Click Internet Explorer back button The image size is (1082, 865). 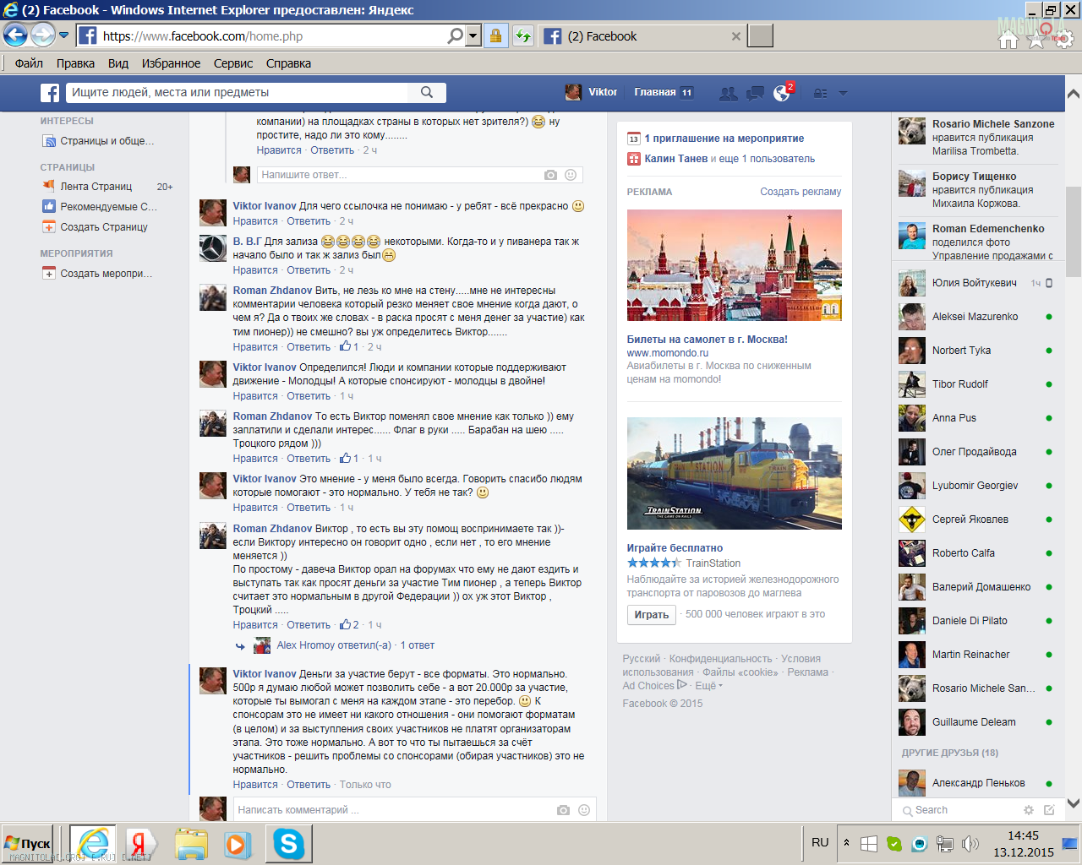coord(15,35)
